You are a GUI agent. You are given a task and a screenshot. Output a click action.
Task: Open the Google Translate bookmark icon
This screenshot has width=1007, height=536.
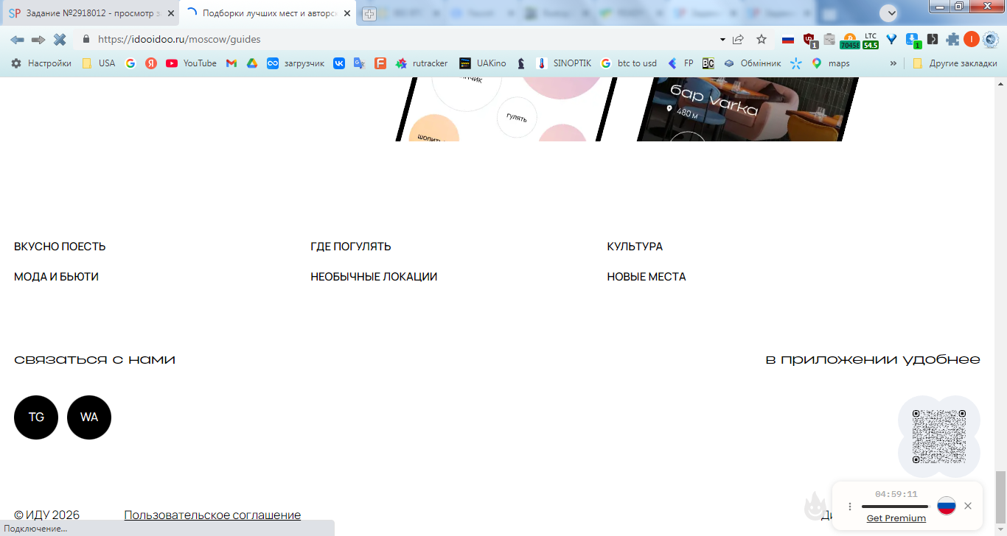tap(360, 63)
